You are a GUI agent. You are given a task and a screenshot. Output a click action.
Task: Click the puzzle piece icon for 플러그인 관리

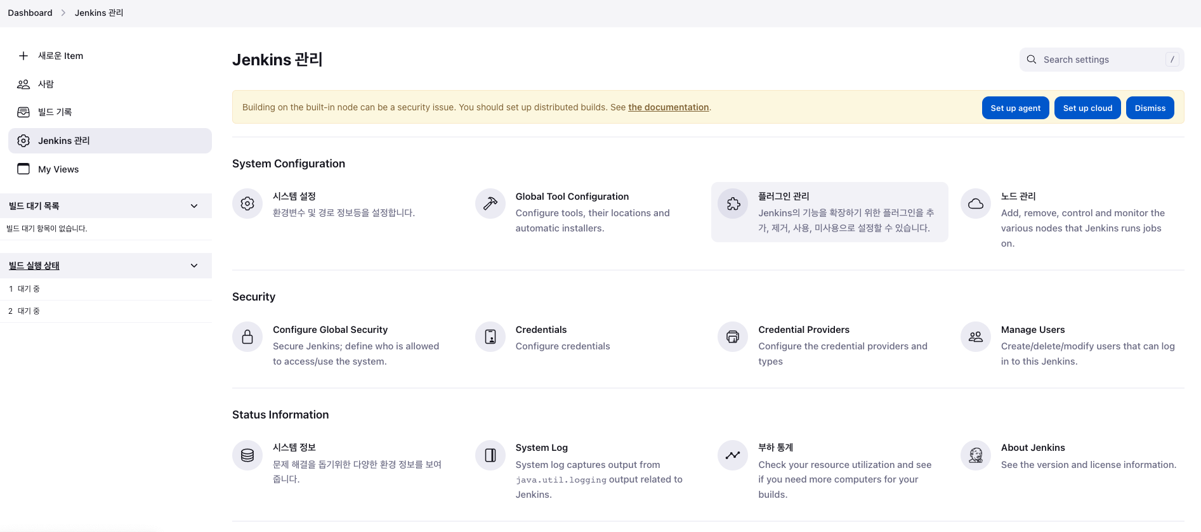pyautogui.click(x=733, y=204)
